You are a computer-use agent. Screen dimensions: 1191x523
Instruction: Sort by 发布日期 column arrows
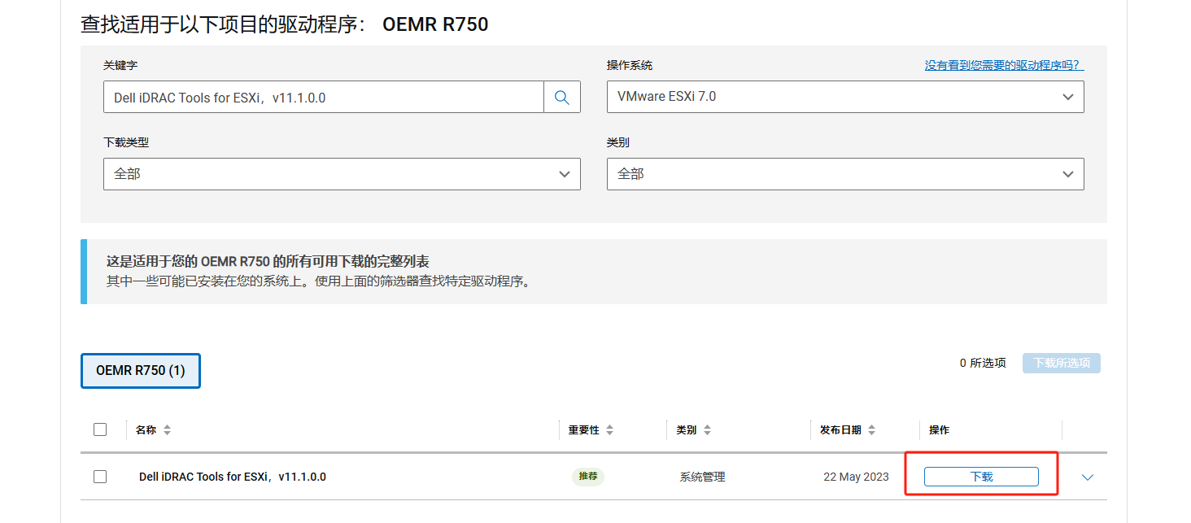(x=871, y=430)
